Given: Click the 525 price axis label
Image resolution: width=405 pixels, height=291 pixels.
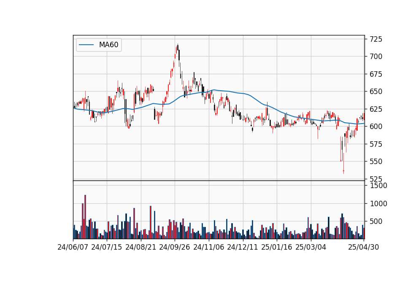Looking at the screenshot, I should [376, 179].
